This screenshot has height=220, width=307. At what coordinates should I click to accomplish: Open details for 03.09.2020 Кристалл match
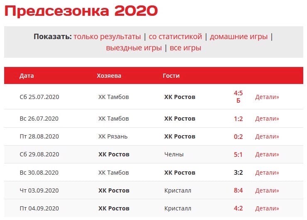tap(267, 190)
